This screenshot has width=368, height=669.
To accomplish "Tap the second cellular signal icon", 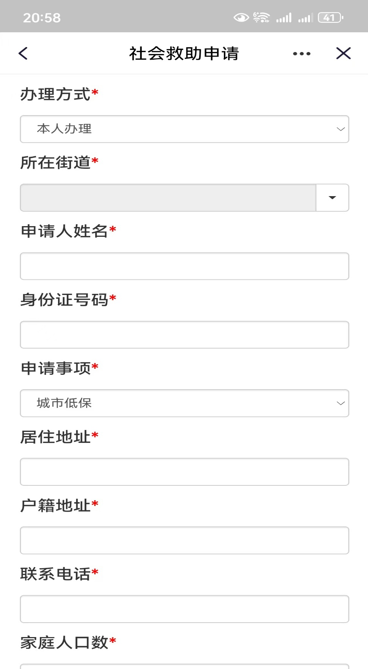I will tap(305, 17).
